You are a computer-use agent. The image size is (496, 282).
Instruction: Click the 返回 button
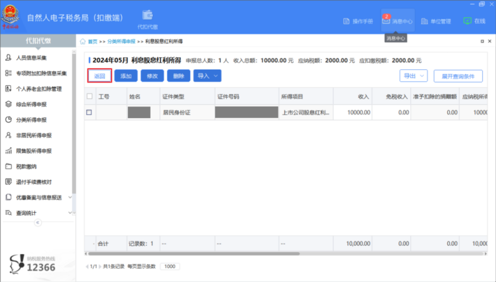[100, 76]
